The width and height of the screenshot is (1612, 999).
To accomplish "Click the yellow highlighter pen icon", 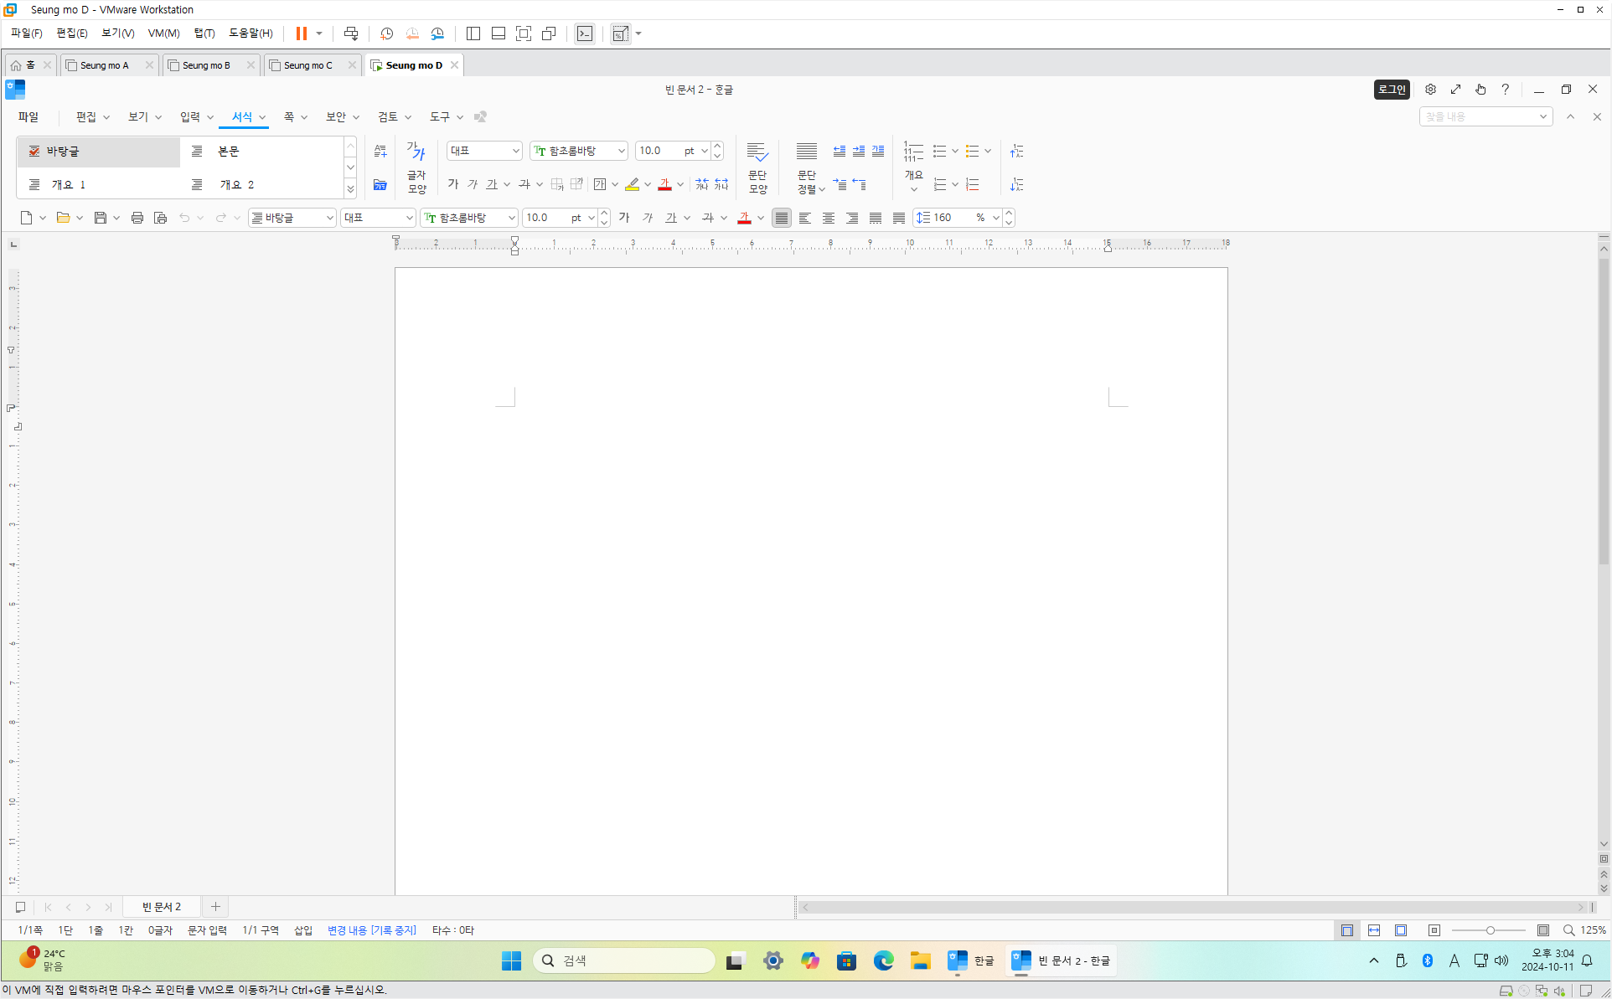I will click(633, 184).
